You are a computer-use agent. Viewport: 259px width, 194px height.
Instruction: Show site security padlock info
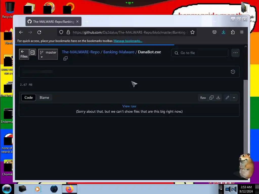[x=68, y=32]
